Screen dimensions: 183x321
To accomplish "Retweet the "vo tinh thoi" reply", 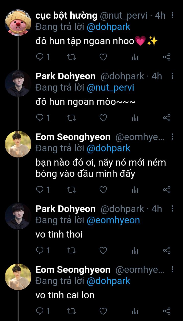I will click(71, 250).
